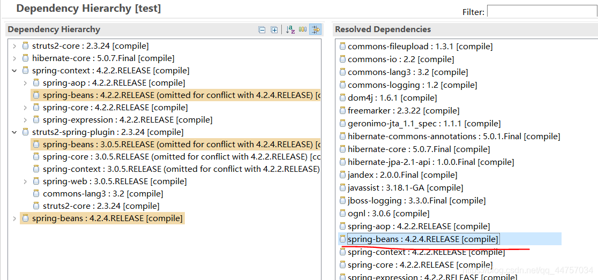Click the Expand All toolbar icon

[x=274, y=30]
